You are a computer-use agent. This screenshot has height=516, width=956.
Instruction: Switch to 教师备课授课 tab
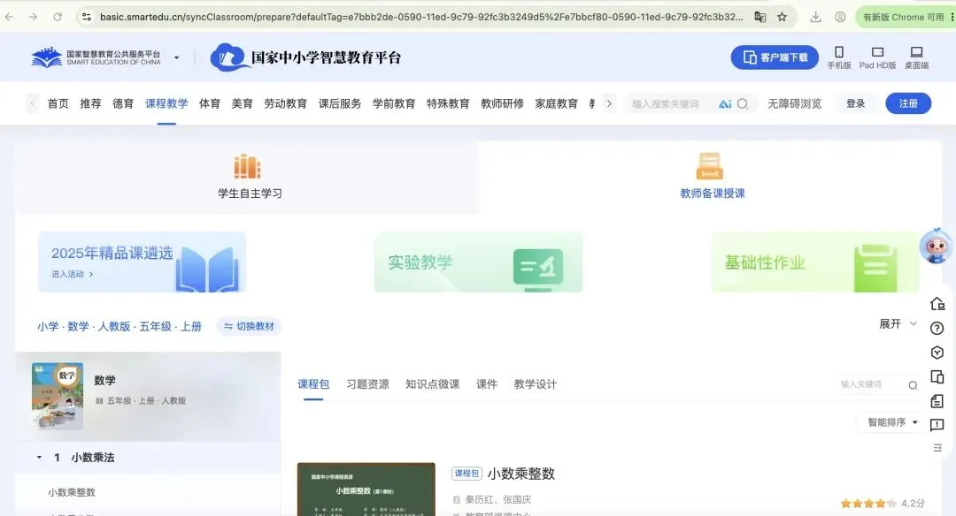[x=711, y=177]
